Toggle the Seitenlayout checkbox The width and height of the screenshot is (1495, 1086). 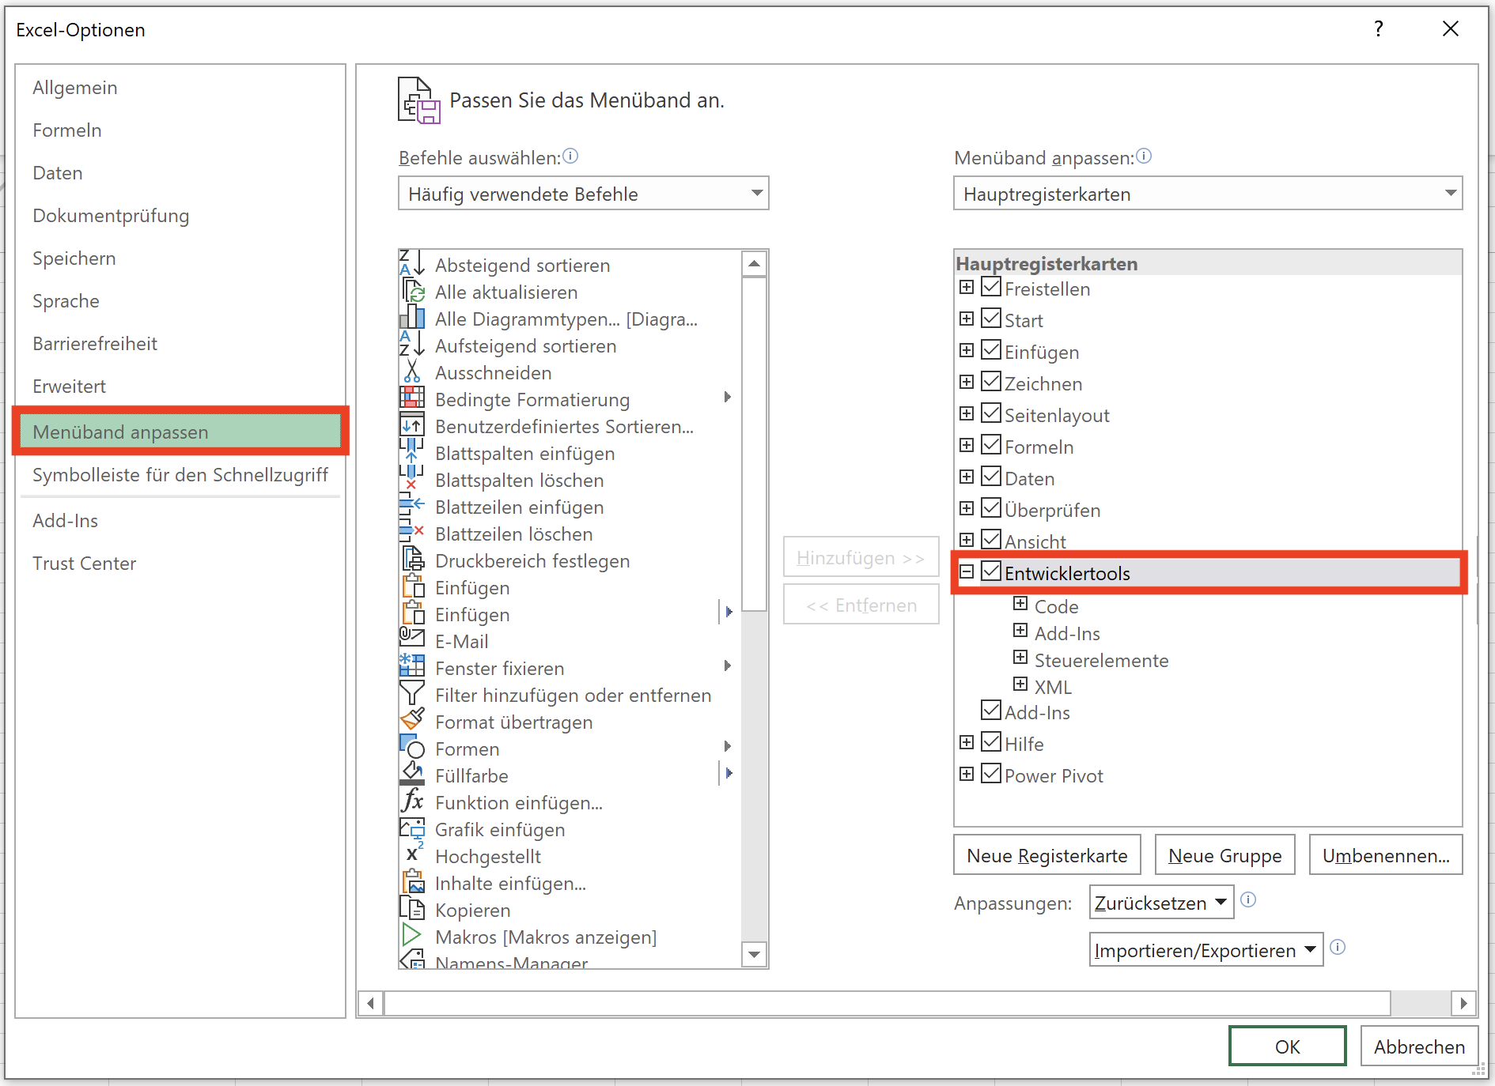tap(991, 413)
